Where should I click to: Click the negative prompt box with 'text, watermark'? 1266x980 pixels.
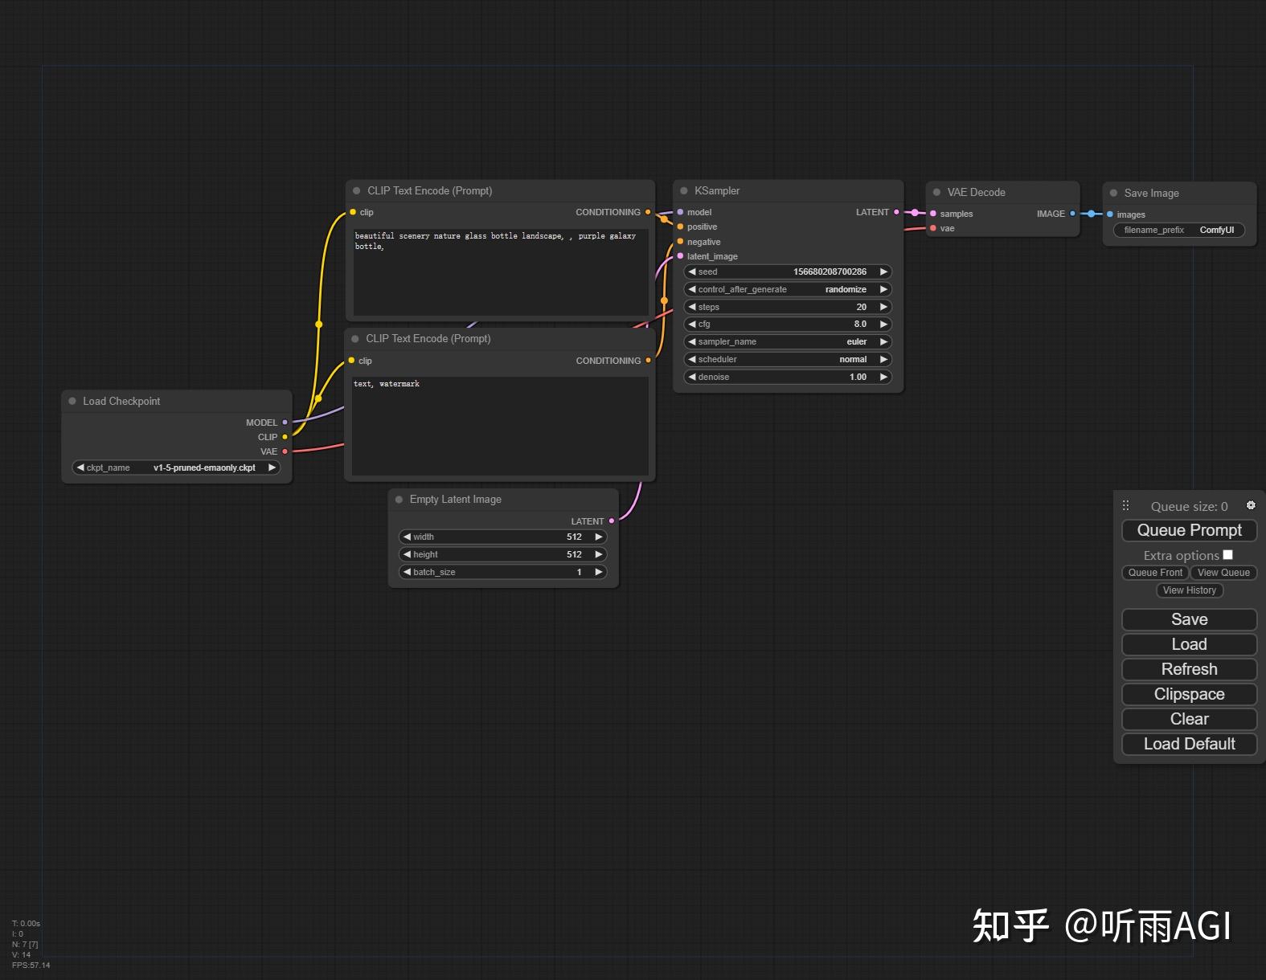(500, 426)
